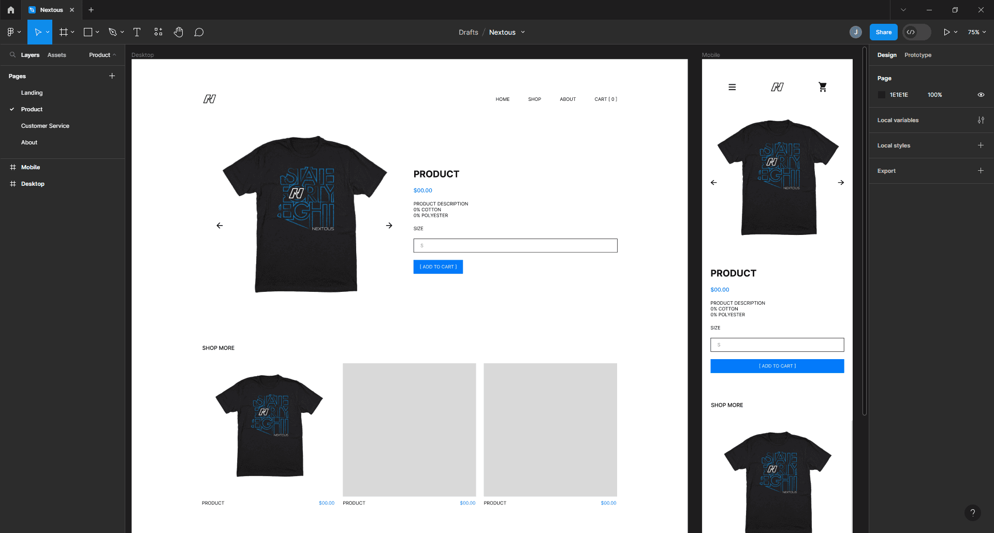Select the Pen tool

(x=112, y=32)
